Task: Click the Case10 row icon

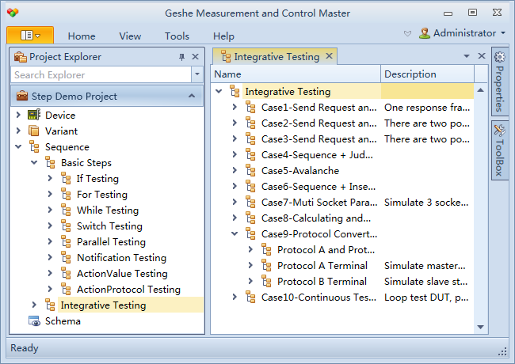Action: pos(250,297)
